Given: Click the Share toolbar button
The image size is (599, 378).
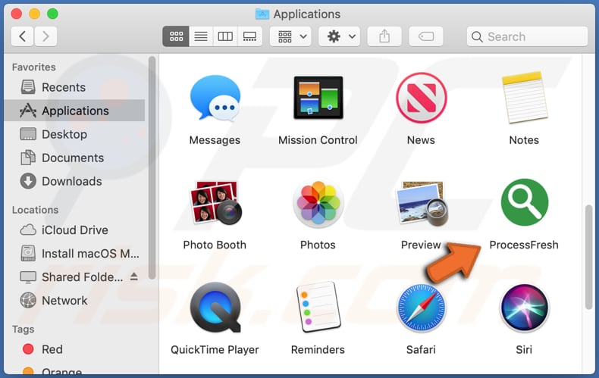Looking at the screenshot, I should pyautogui.click(x=384, y=36).
